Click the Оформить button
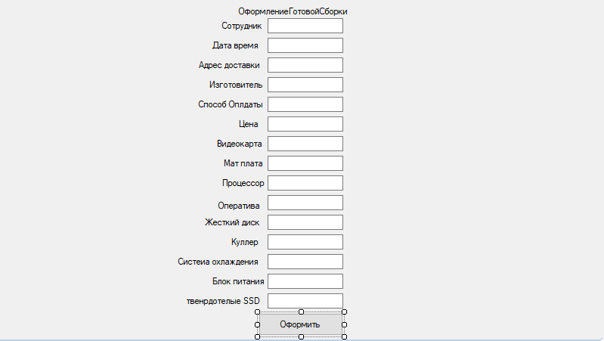 point(301,324)
